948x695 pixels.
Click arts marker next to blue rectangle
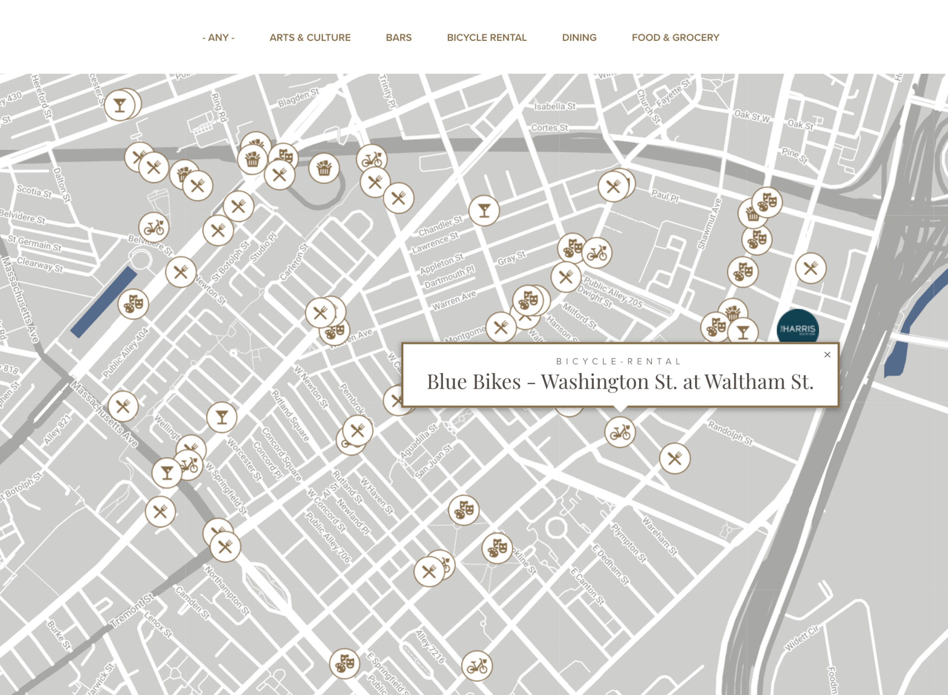click(133, 304)
